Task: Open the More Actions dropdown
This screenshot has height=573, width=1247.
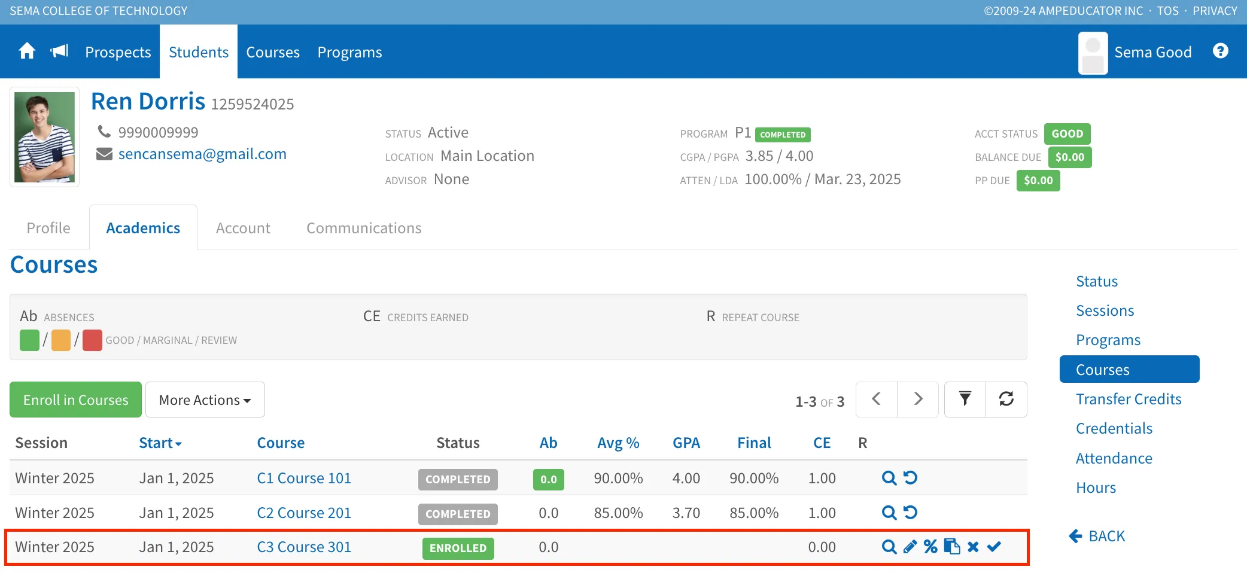Action: pos(205,400)
